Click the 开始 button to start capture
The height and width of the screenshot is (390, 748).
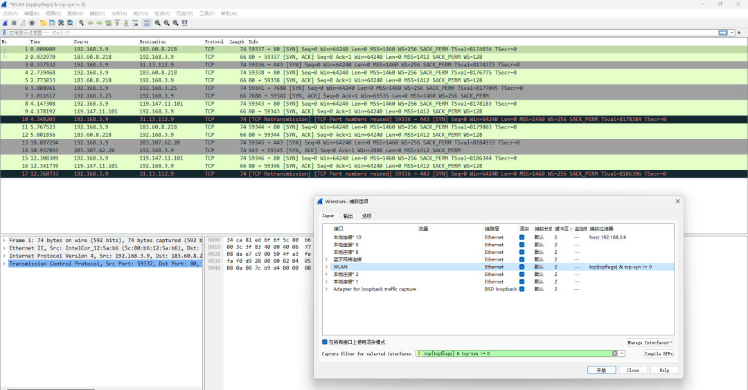[x=601, y=370]
